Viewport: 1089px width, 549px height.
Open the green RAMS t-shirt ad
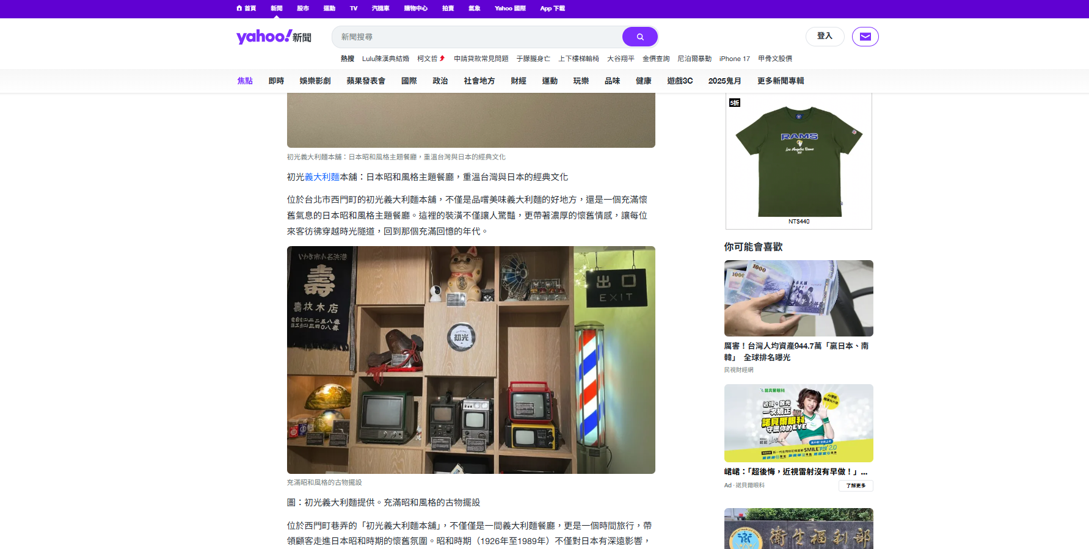click(x=798, y=161)
